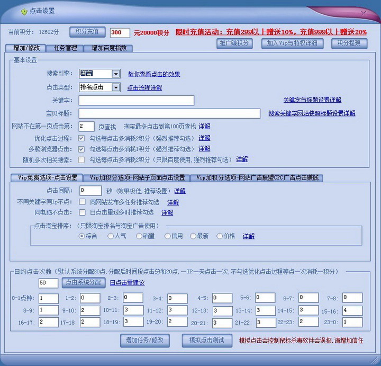
Task: Open 关键字与标题设置详解 link
Action: 312,100
